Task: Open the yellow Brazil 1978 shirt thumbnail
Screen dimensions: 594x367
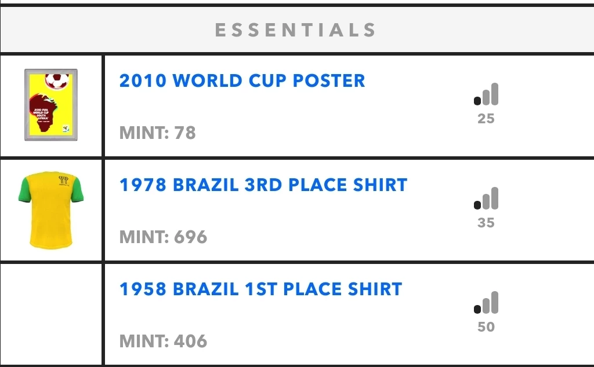Action: pos(51,210)
